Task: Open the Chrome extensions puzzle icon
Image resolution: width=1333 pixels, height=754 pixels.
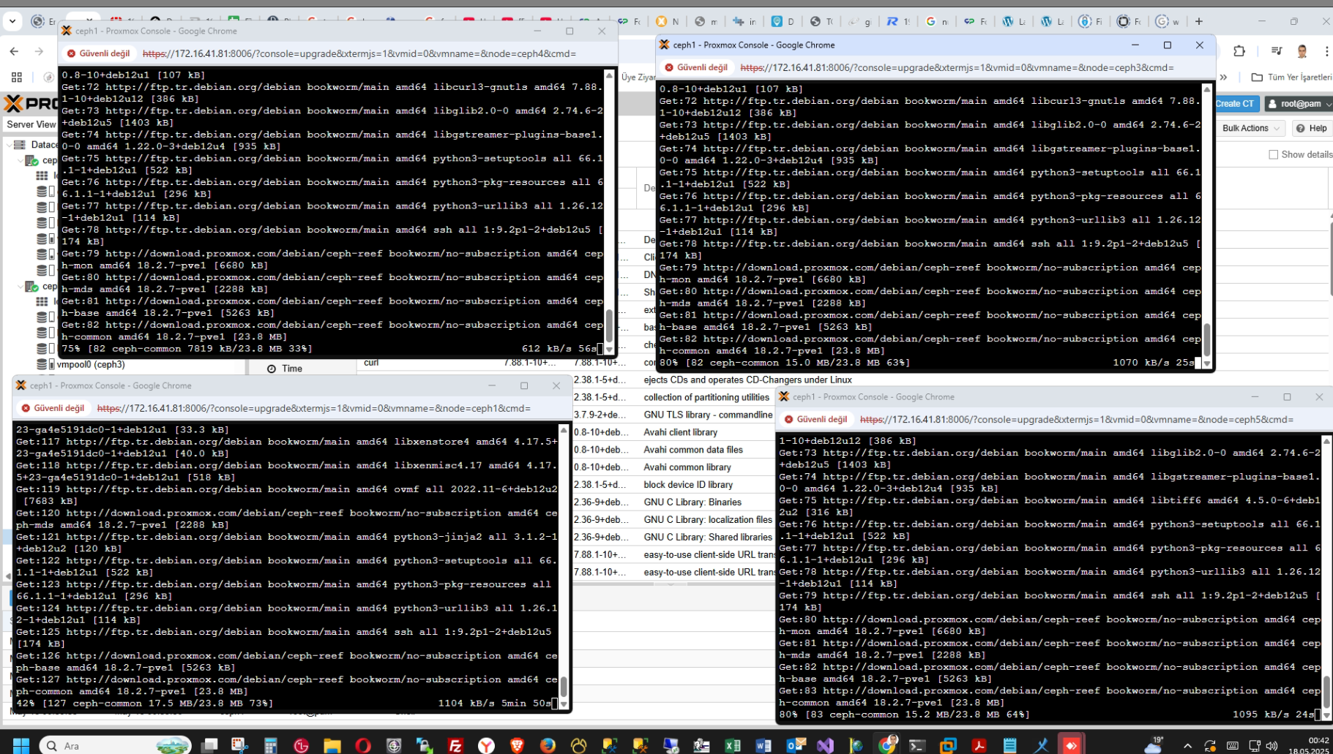Action: 1239,51
